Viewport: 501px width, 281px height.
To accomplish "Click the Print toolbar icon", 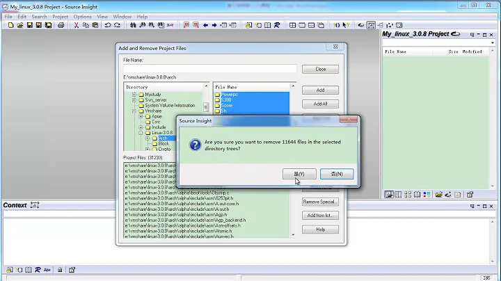I will pos(61,25).
